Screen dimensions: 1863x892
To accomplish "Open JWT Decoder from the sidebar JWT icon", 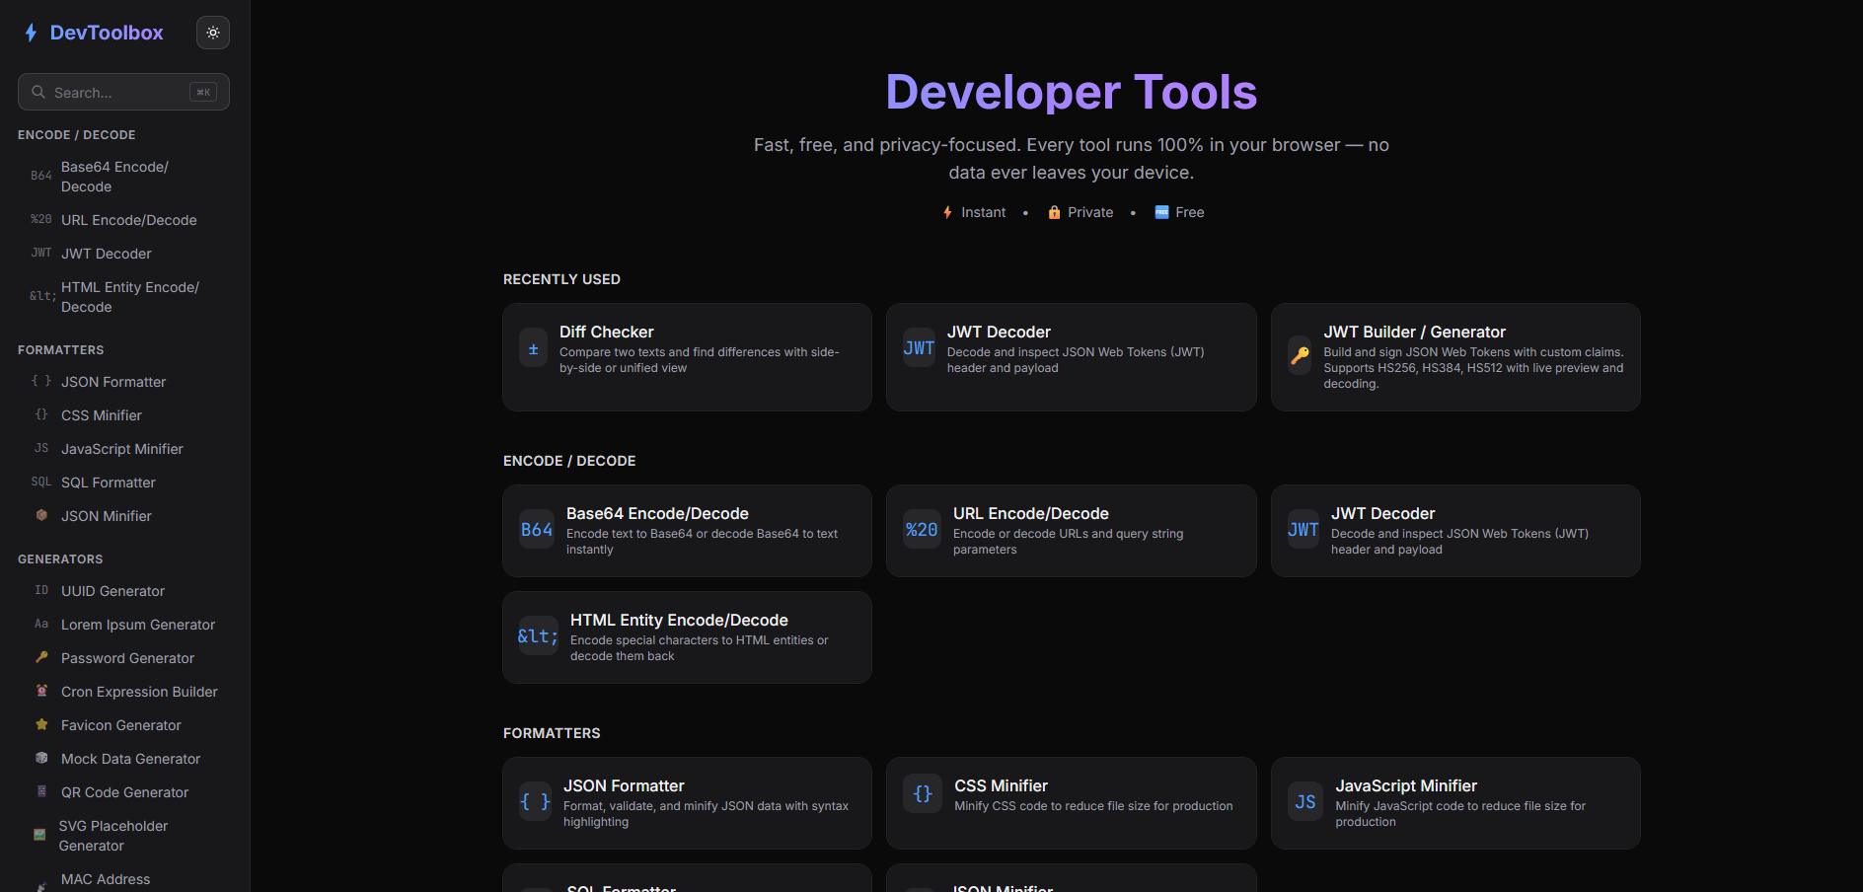I will tap(40, 253).
